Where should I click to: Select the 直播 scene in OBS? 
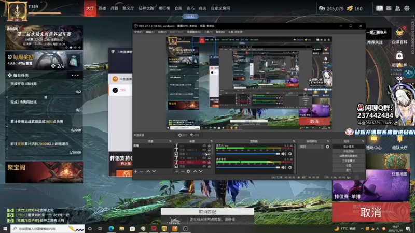153,145
